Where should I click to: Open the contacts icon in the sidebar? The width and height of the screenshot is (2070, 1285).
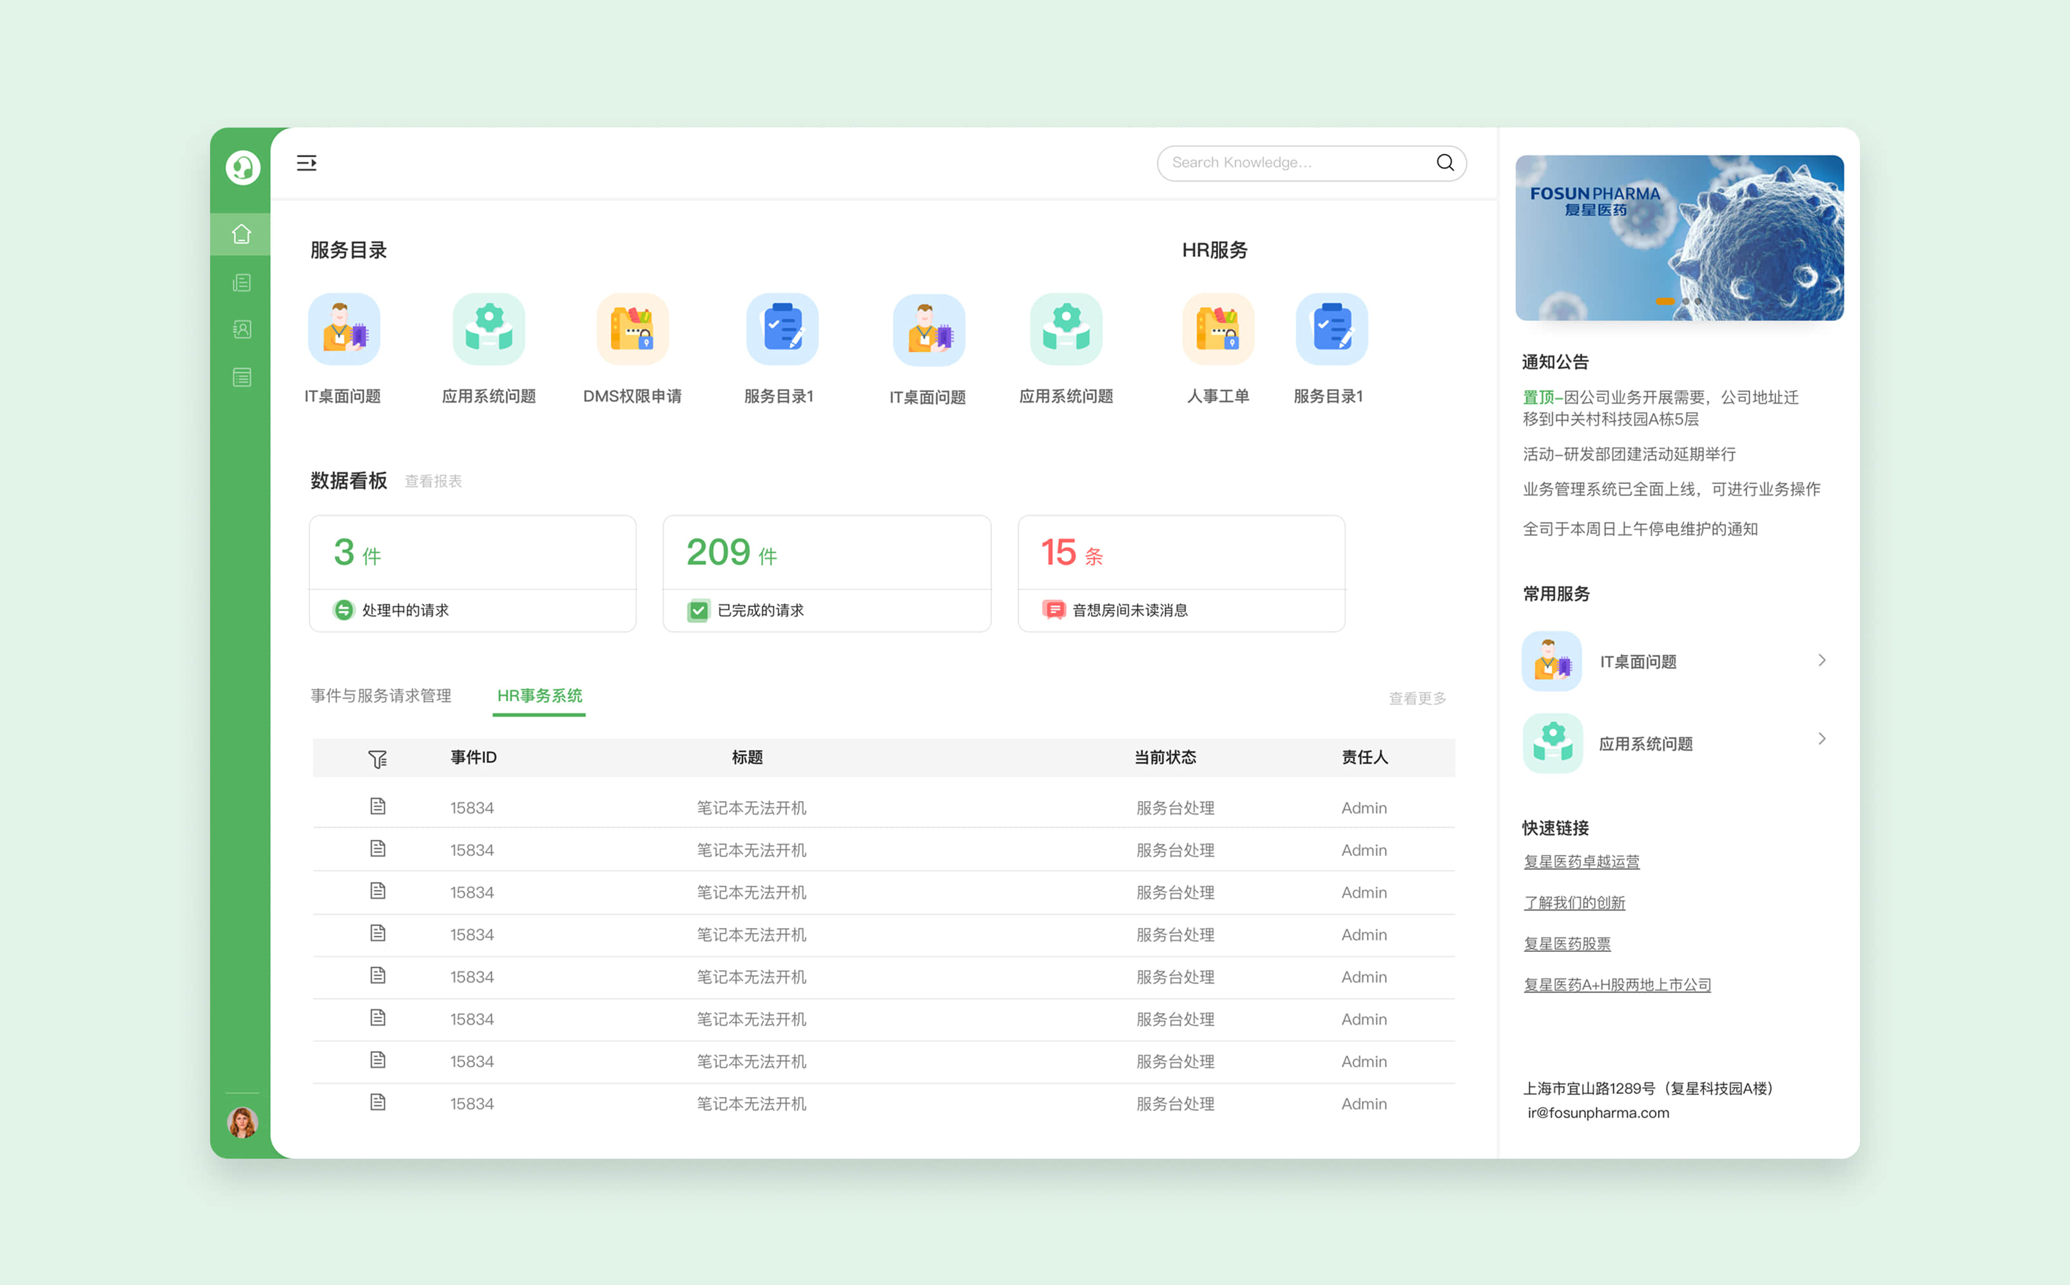pos(241,330)
